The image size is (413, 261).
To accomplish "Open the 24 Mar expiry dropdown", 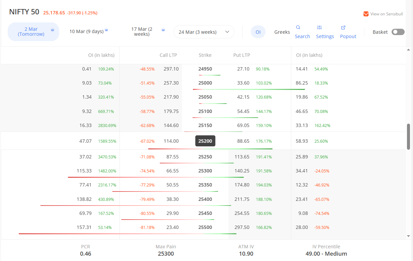I will pos(204,32).
